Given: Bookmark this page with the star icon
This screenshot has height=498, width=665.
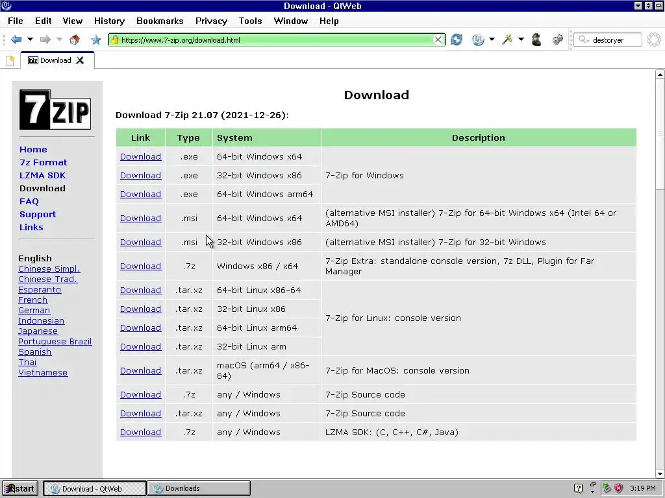Looking at the screenshot, I should (96, 40).
